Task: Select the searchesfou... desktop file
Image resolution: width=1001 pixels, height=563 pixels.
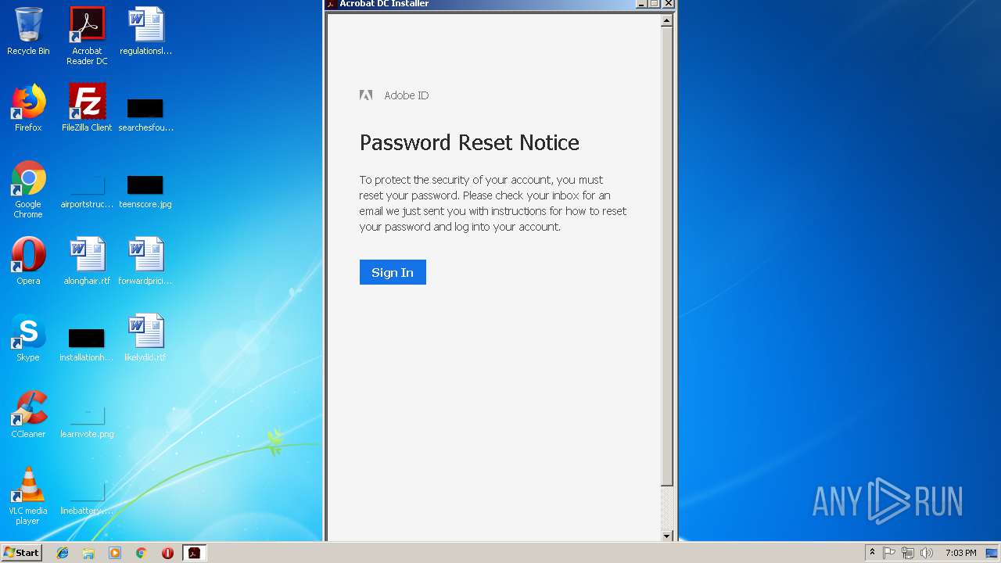Action: click(x=145, y=113)
